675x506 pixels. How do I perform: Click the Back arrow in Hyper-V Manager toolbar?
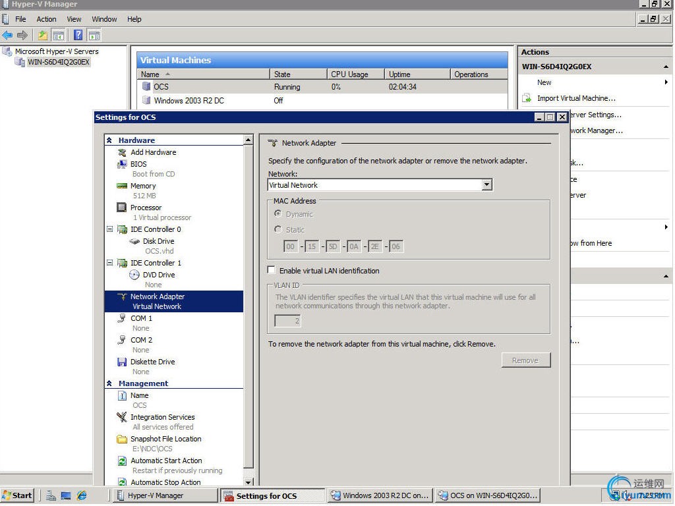(7, 36)
